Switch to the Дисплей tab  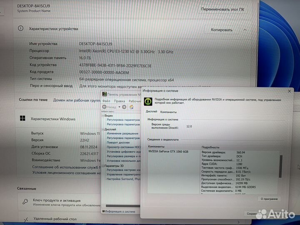tap(151, 112)
